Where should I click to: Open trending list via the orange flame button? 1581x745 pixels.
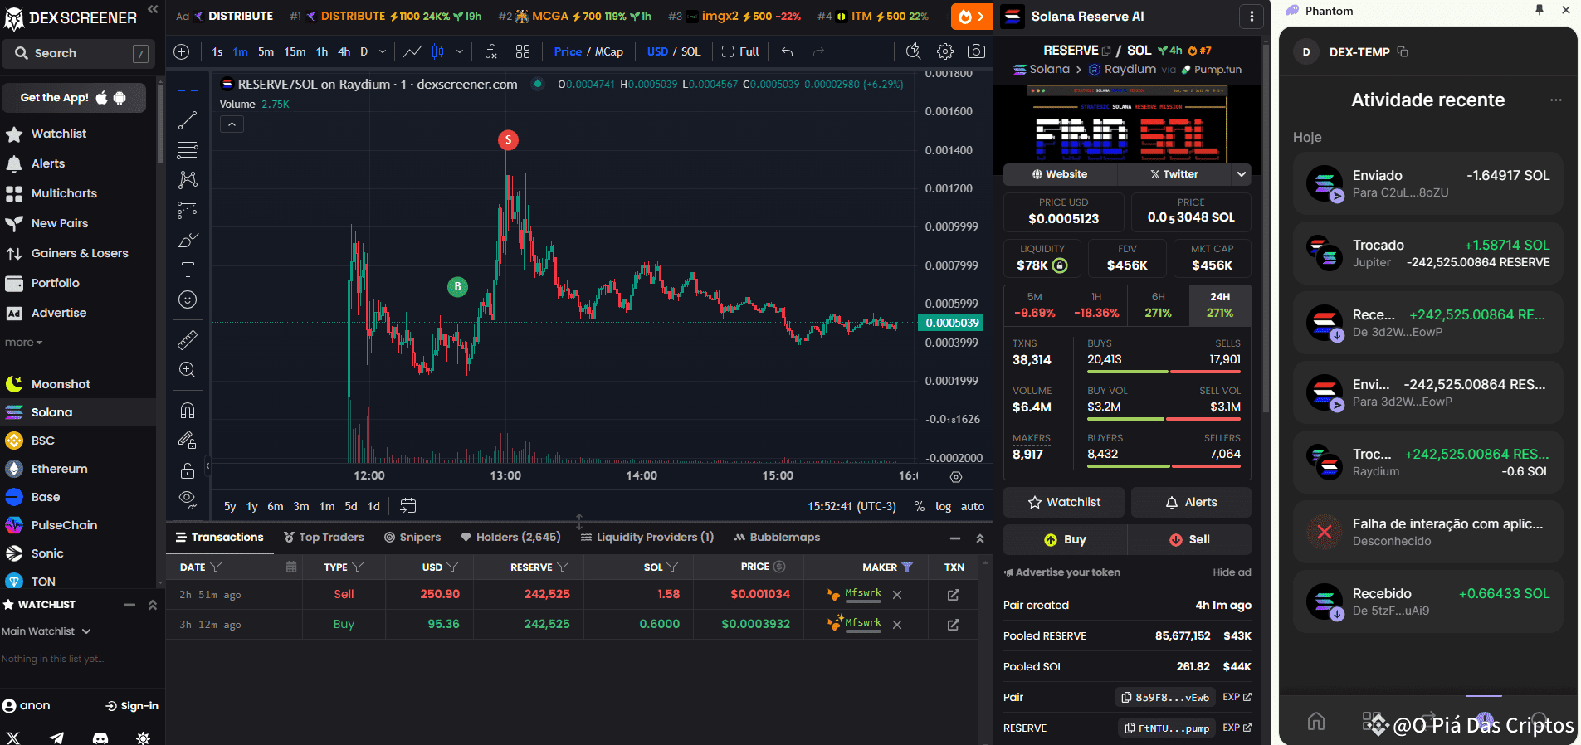point(971,16)
